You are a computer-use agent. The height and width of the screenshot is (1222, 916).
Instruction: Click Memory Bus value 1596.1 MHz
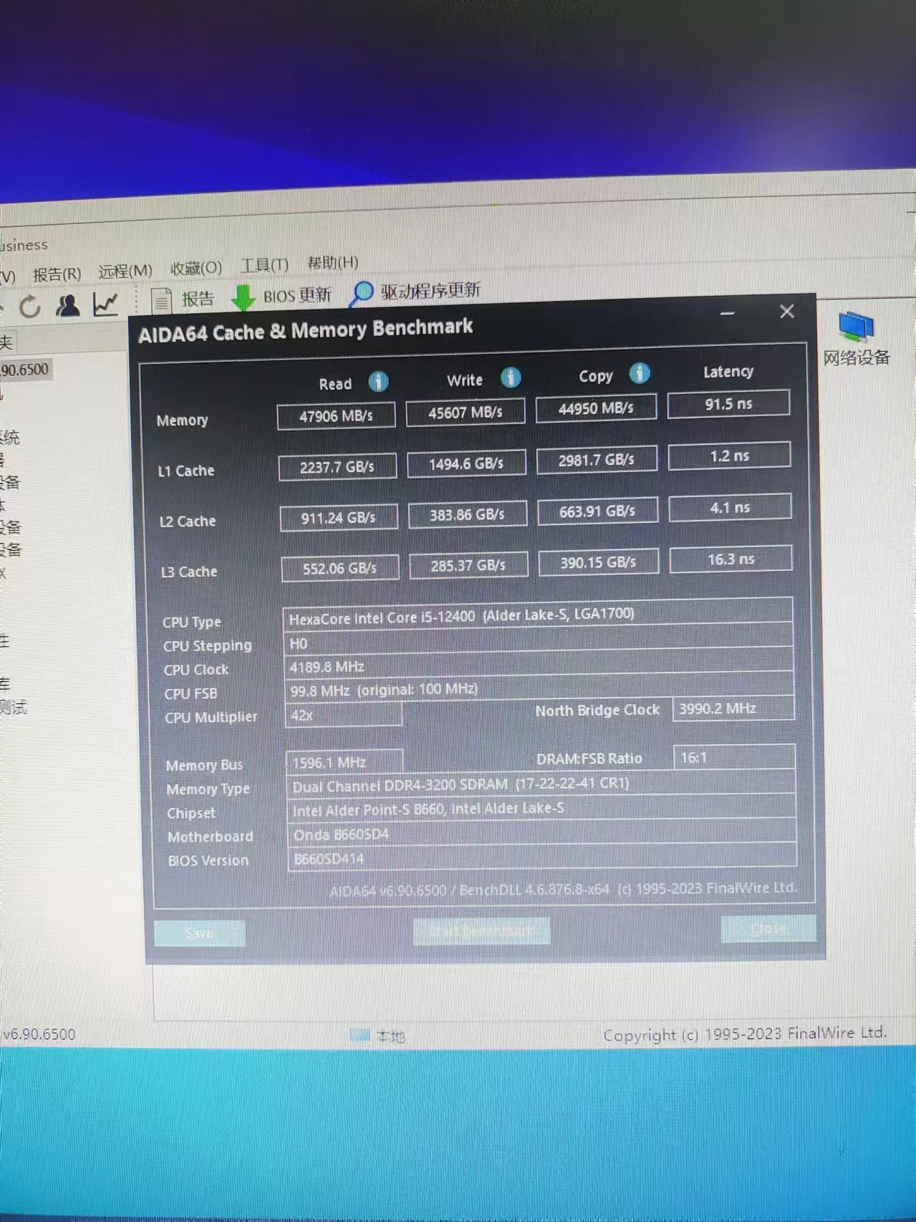tap(344, 762)
